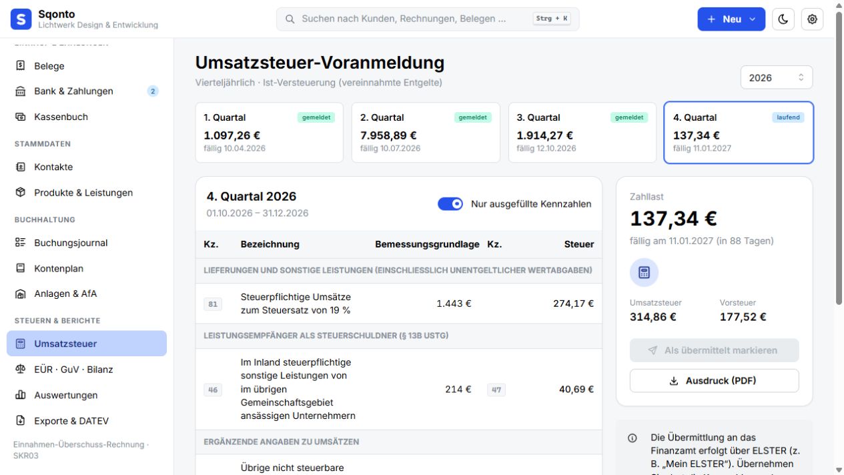Select the 3. Quartal card
This screenshot has width=844, height=475.
pyautogui.click(x=582, y=133)
